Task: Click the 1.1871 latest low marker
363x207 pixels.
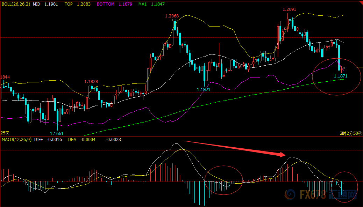Action: click(x=341, y=76)
